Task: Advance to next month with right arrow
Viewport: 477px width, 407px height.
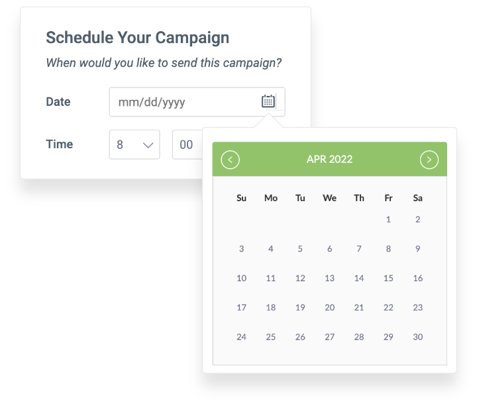Action: [429, 159]
